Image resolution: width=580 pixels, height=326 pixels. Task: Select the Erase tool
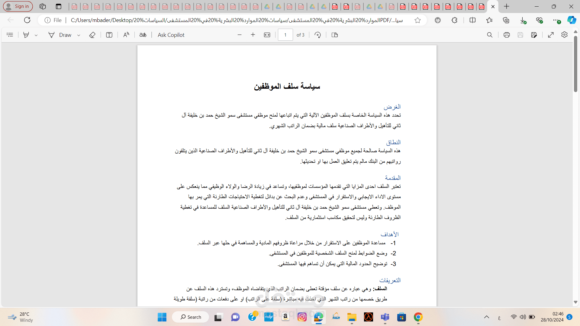tap(92, 35)
